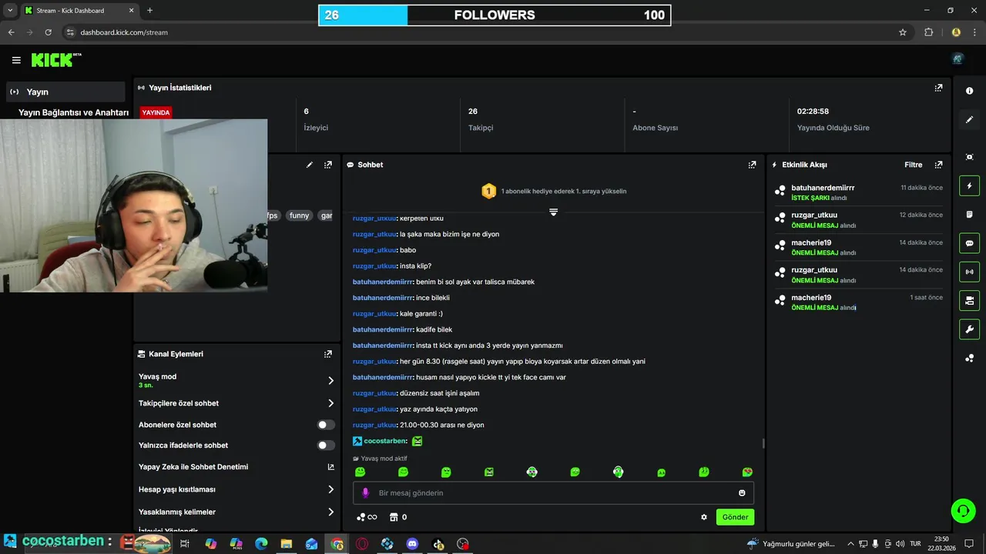Select Yayın in the left sidebar

pyautogui.click(x=65, y=92)
